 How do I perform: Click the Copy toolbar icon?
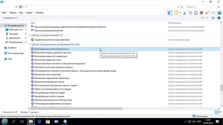[190, 13]
